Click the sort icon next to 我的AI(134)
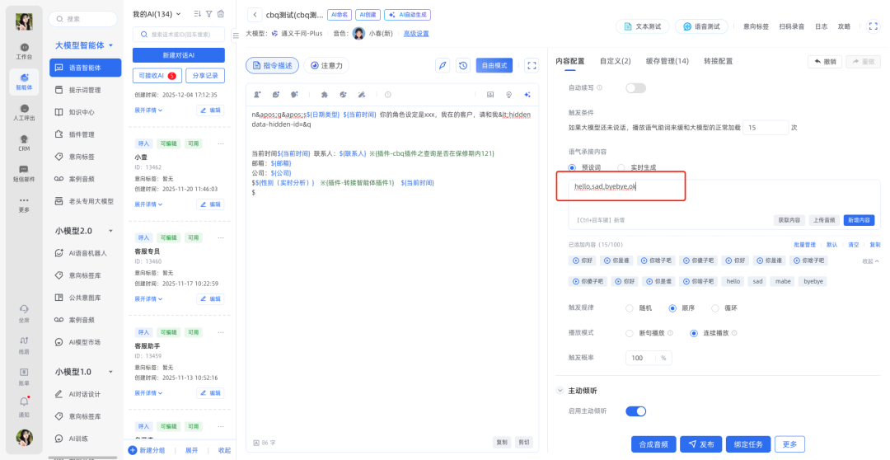Image resolution: width=890 pixels, height=460 pixels. (x=197, y=14)
